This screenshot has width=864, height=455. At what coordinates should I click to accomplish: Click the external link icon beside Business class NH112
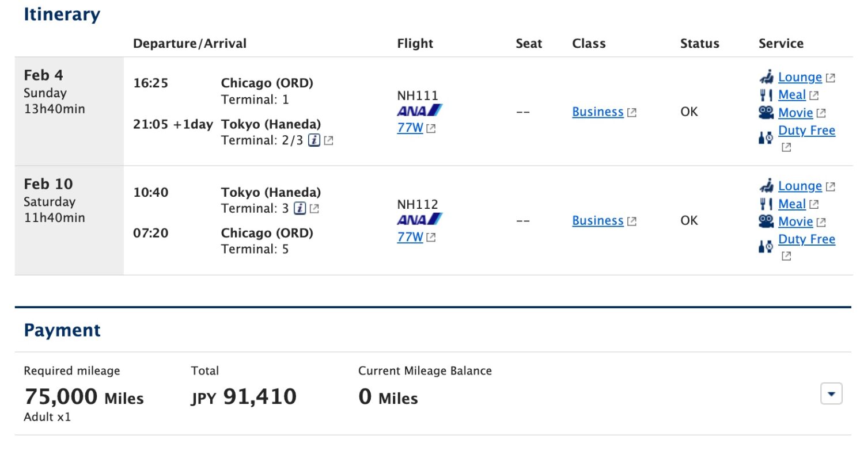(631, 220)
